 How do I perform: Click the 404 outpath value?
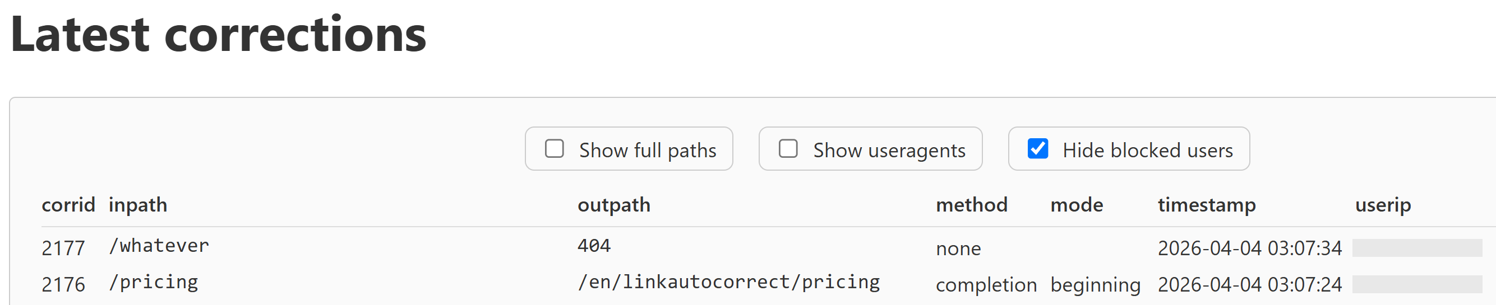click(x=593, y=246)
